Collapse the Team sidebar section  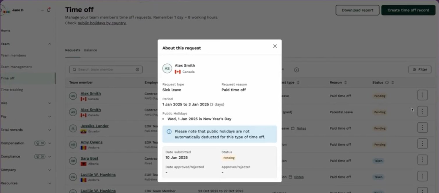pos(49,44)
